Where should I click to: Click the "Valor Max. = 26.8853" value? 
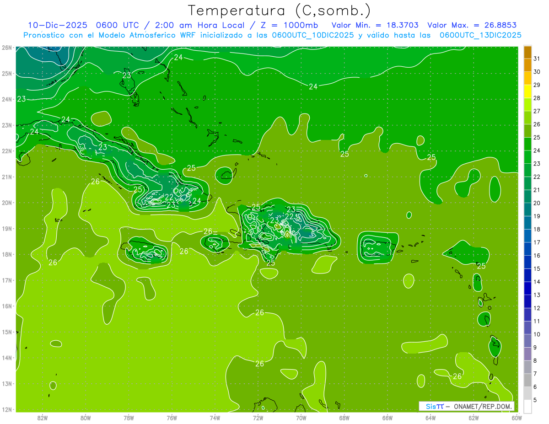tap(472, 25)
